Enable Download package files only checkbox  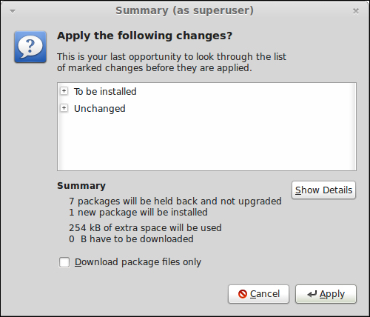pyautogui.click(x=64, y=262)
